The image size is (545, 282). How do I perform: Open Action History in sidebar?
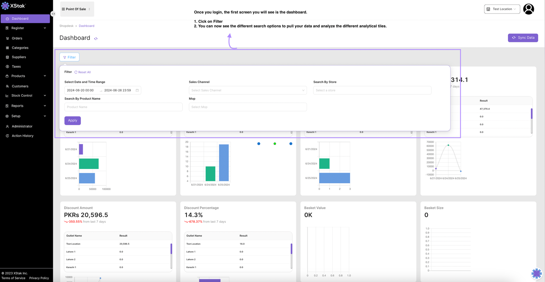coord(22,136)
